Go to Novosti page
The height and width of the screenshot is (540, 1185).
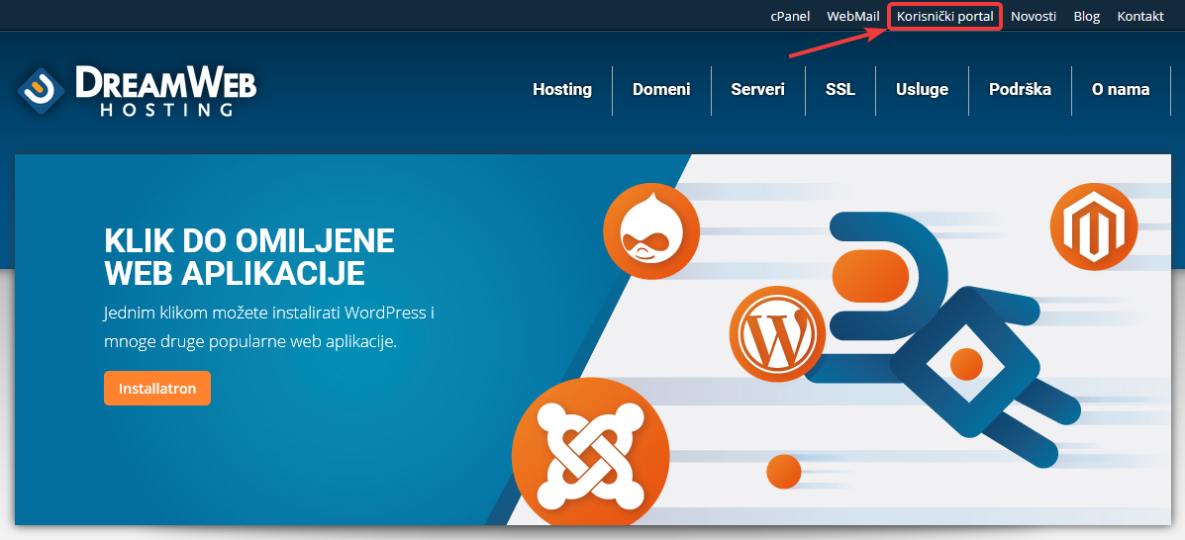1034,16
